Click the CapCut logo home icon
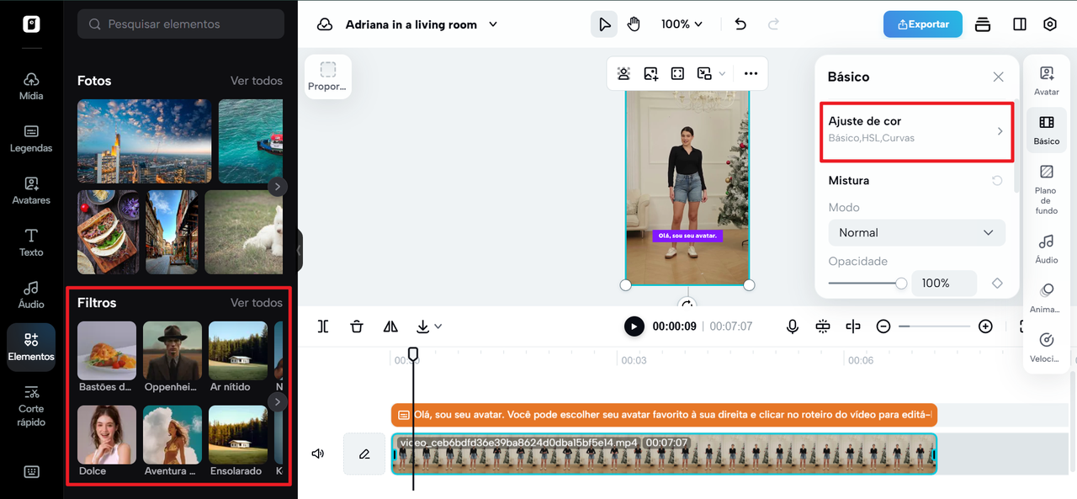The image size is (1077, 499). [x=31, y=24]
